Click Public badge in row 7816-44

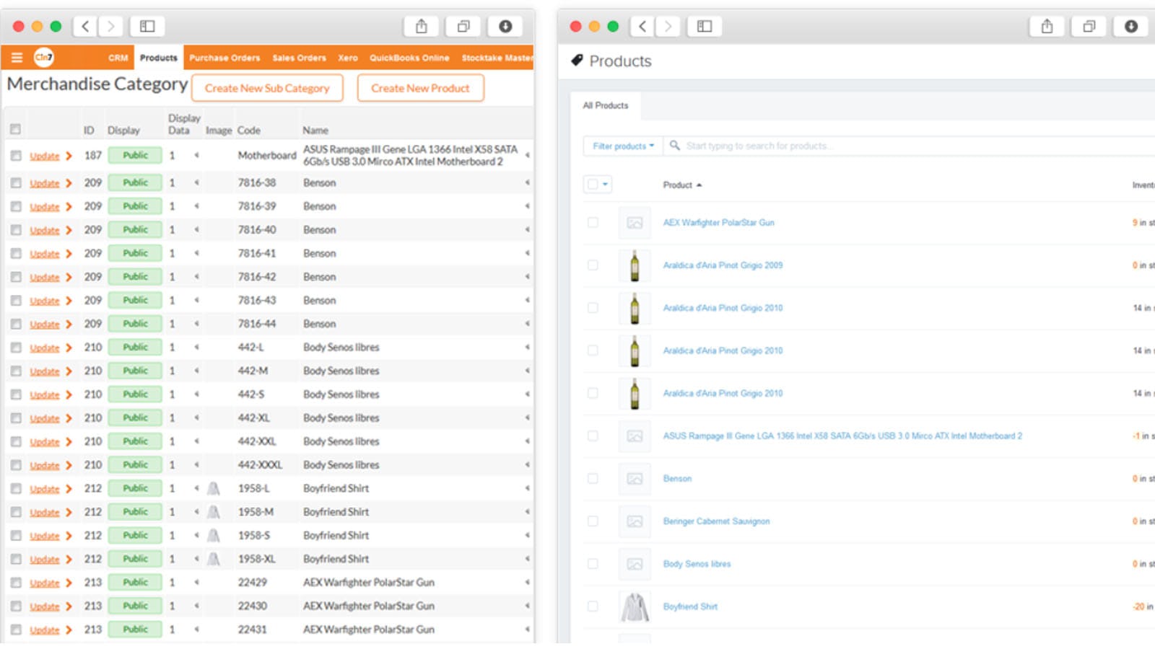(135, 324)
